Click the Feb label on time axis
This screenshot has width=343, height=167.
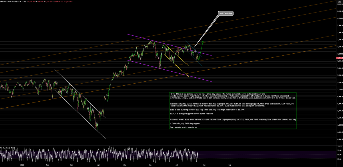pos(47,165)
